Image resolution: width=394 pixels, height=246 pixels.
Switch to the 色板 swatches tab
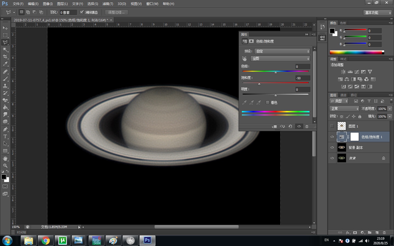tap(343, 23)
